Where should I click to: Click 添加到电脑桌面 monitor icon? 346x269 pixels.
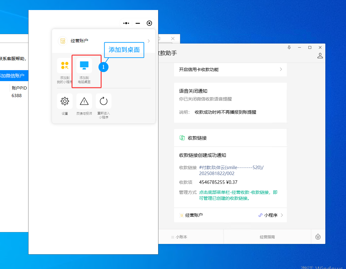pos(84,65)
